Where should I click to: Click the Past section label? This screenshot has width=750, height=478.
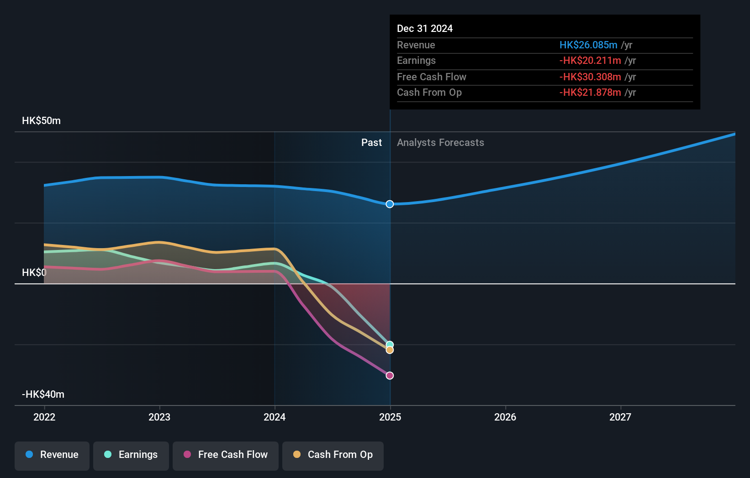(371, 143)
